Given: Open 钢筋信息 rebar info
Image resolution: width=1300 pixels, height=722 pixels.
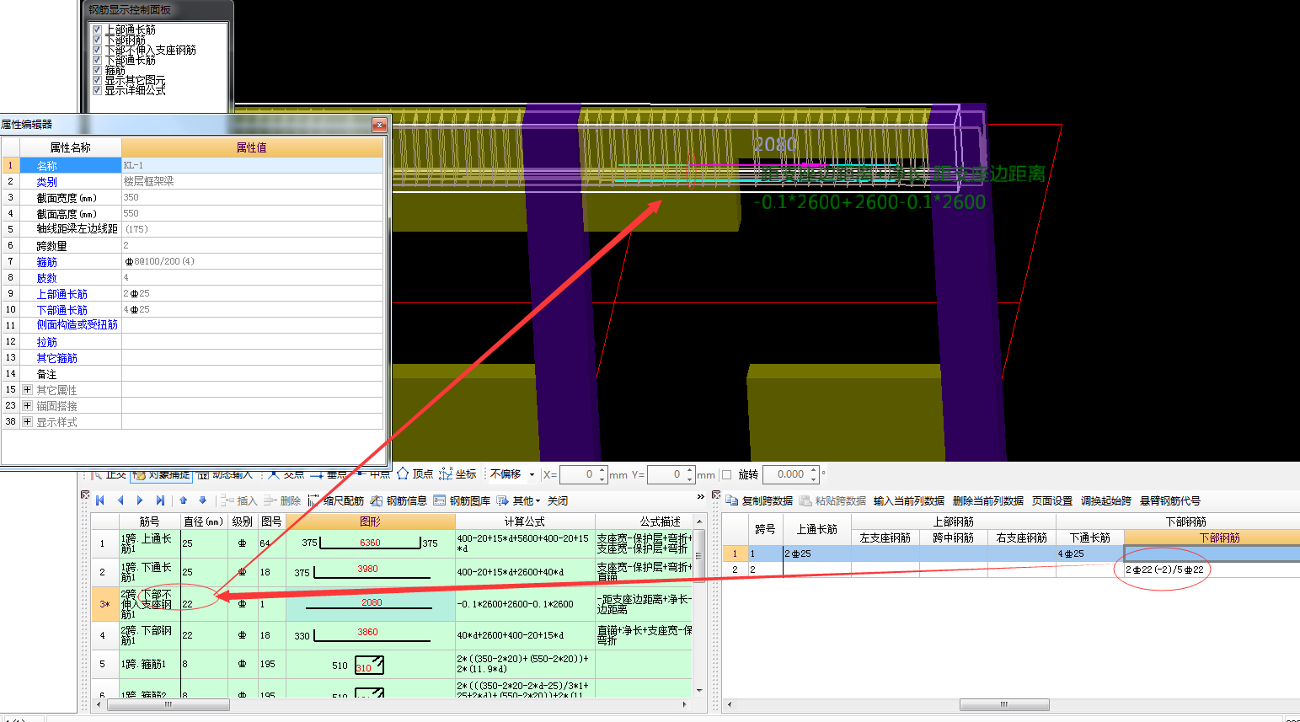Looking at the screenshot, I should pyautogui.click(x=399, y=500).
